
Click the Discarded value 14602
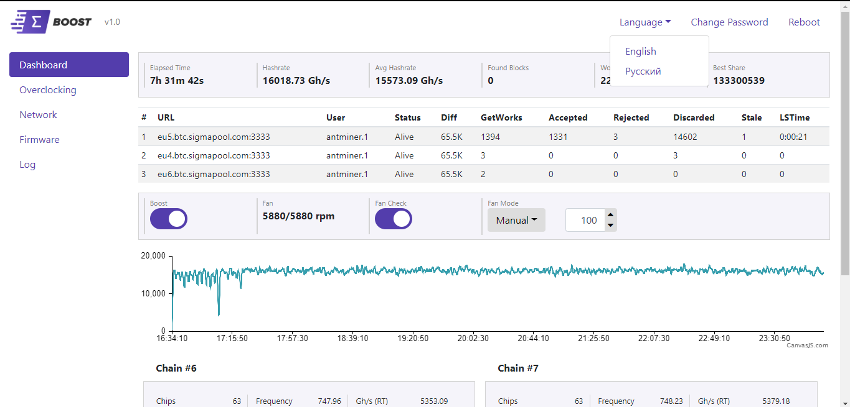pyautogui.click(x=685, y=137)
